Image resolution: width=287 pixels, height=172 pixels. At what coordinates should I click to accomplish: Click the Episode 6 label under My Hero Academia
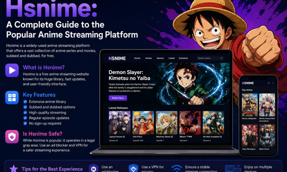[207, 140]
